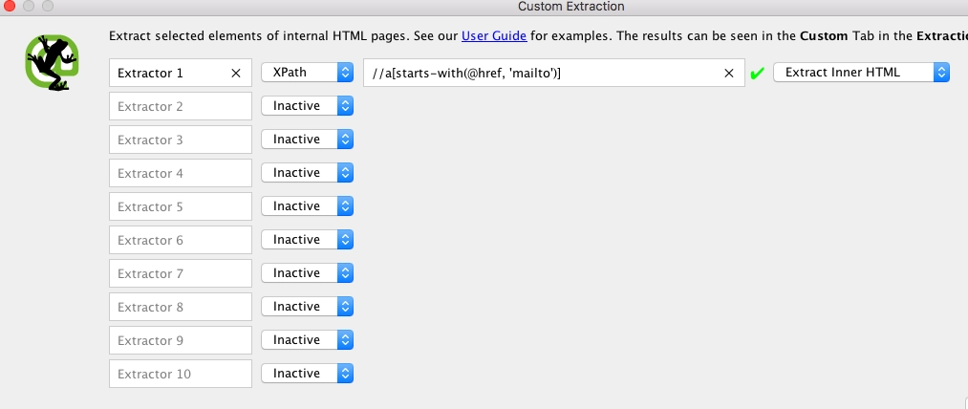Open the Inactive dropdown for Extractor 3

click(x=307, y=139)
